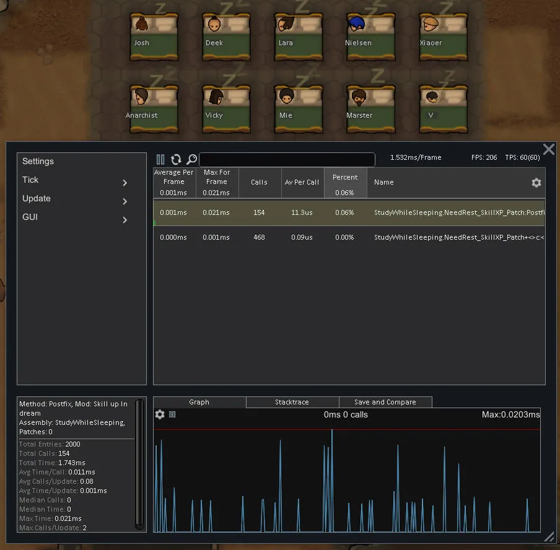Select the NeedRest_SkillXP_Patch row with 468 calls
The width and height of the screenshot is (560, 550).
tap(349, 238)
